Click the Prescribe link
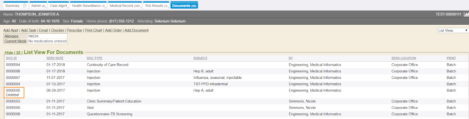 pyautogui.click(x=74, y=30)
